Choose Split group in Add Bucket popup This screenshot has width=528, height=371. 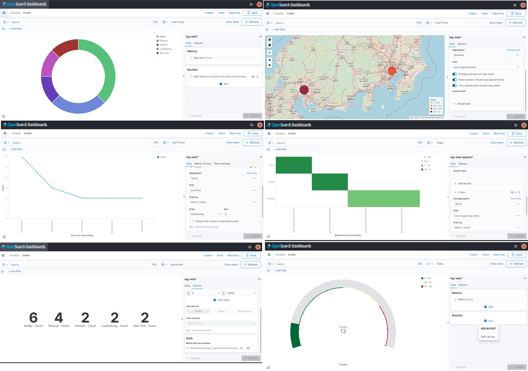click(x=488, y=337)
